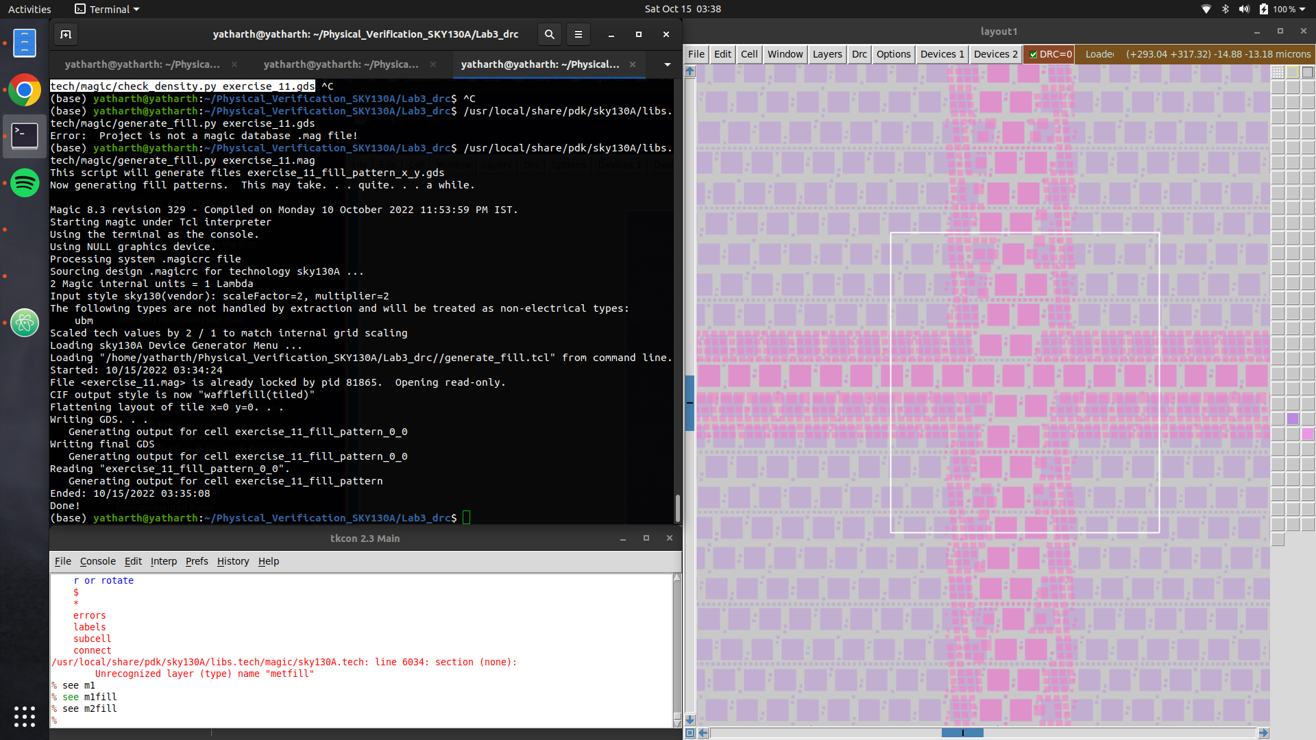Toggle the purple m1fill layer swatch
The width and height of the screenshot is (1316, 740).
[1293, 419]
